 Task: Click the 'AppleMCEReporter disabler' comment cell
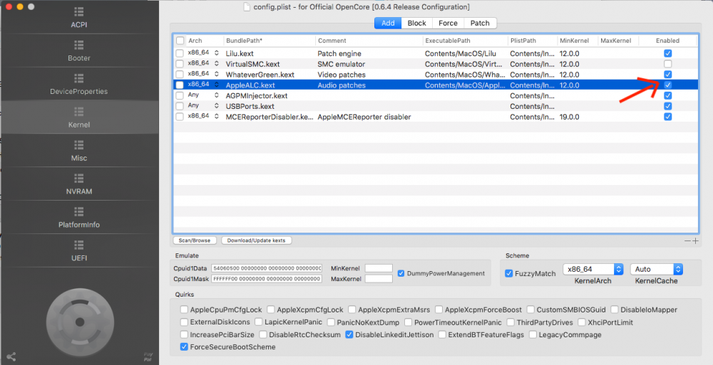click(x=364, y=117)
